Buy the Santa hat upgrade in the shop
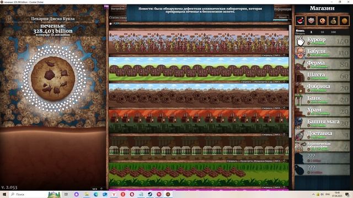 pos(300,21)
